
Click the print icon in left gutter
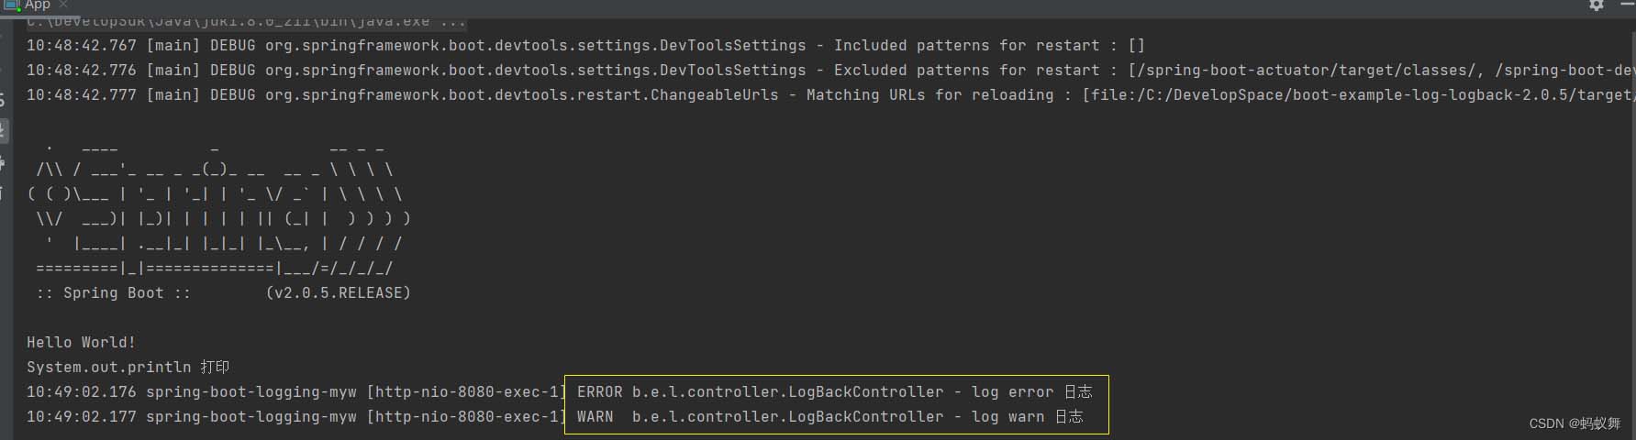pyautogui.click(x=3, y=164)
